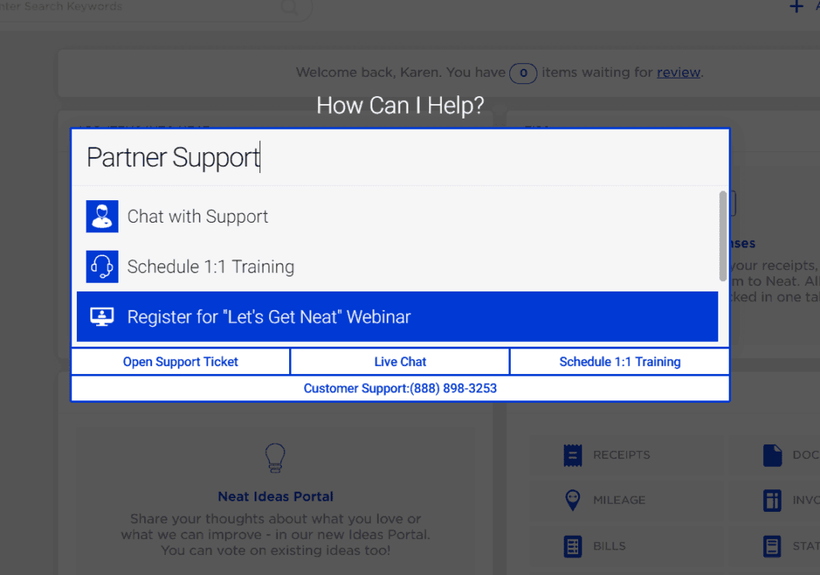Select Chat with Support option

pyautogui.click(x=397, y=216)
